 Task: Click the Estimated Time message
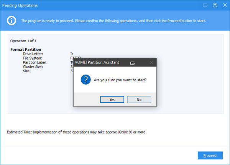77,132
